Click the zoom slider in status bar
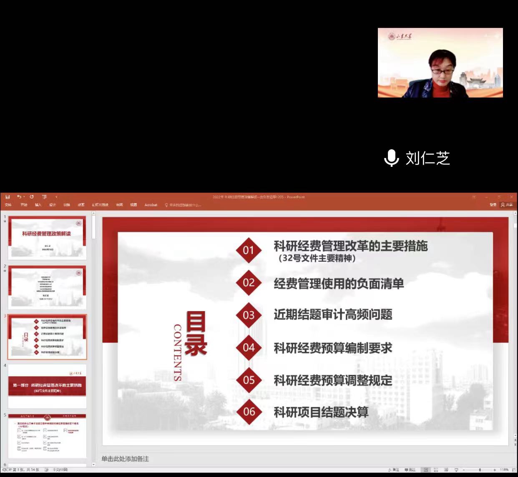The height and width of the screenshot is (477, 518). pyautogui.click(x=480, y=470)
